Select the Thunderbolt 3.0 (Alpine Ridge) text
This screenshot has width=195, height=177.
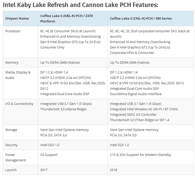64,109
